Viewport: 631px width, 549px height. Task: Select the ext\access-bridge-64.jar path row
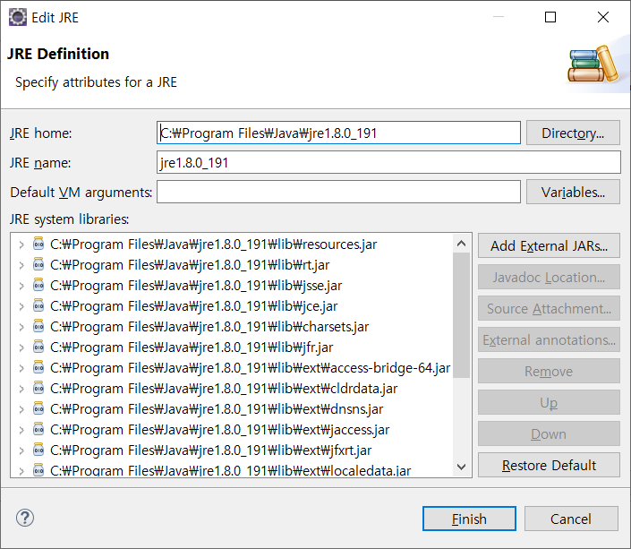[250, 368]
